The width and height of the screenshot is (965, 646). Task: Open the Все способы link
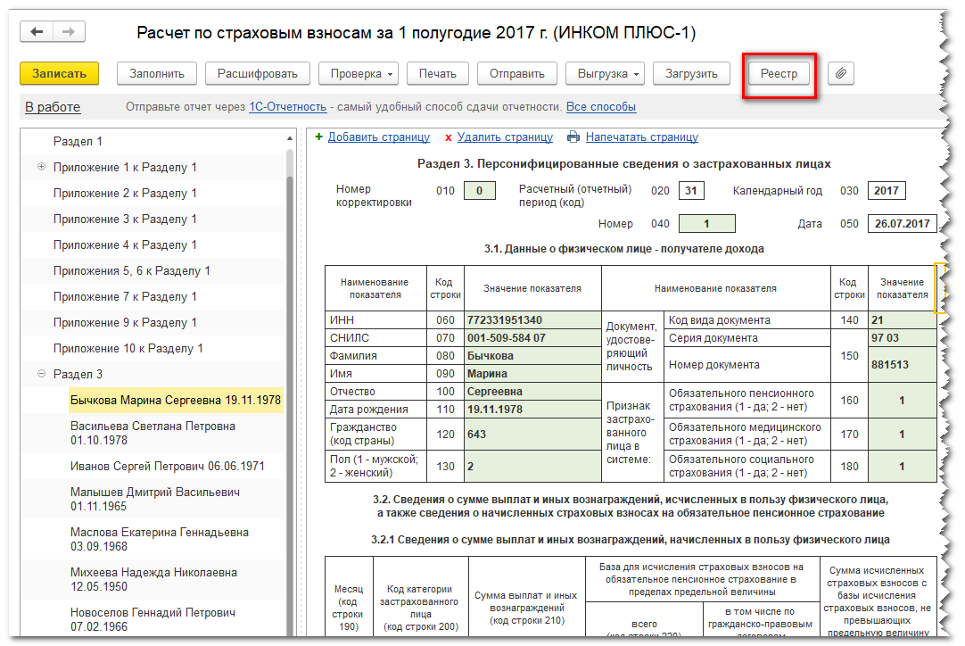click(600, 106)
